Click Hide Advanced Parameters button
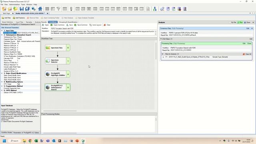The width and height of the screenshot is (256, 144). click(x=10, y=28)
